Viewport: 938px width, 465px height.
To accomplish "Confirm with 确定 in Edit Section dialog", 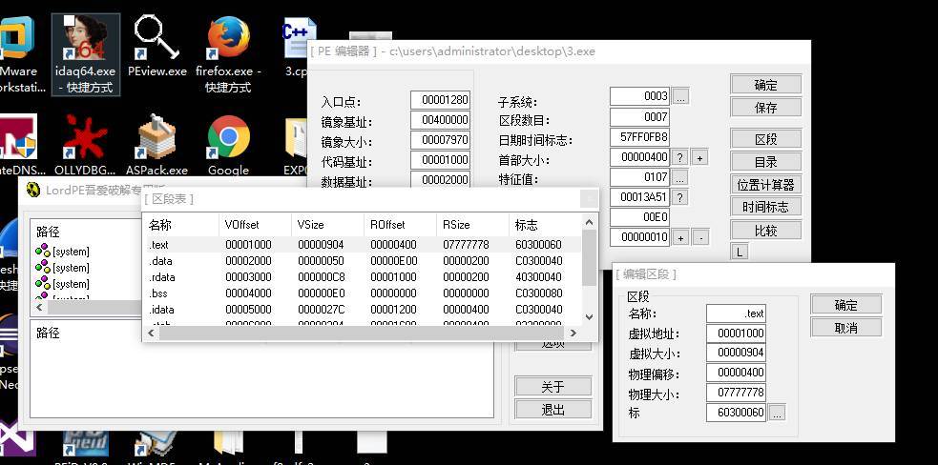I will 845,305.
